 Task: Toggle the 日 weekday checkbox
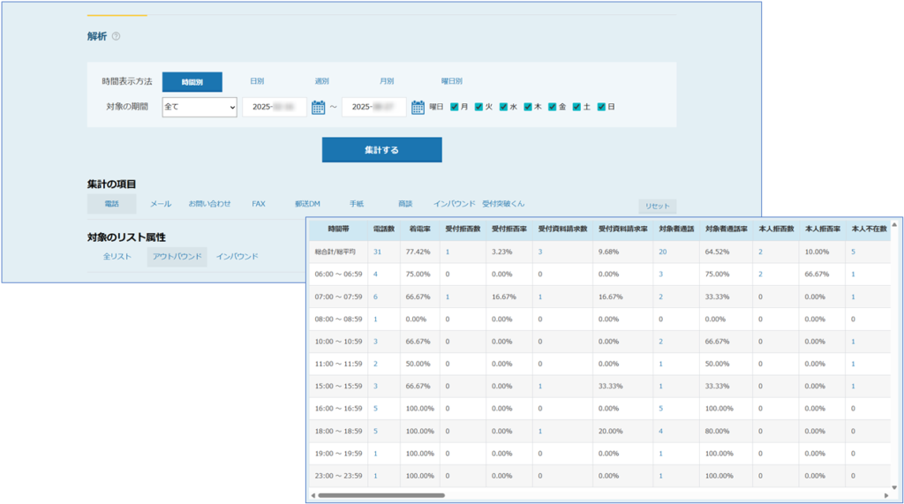tap(601, 107)
